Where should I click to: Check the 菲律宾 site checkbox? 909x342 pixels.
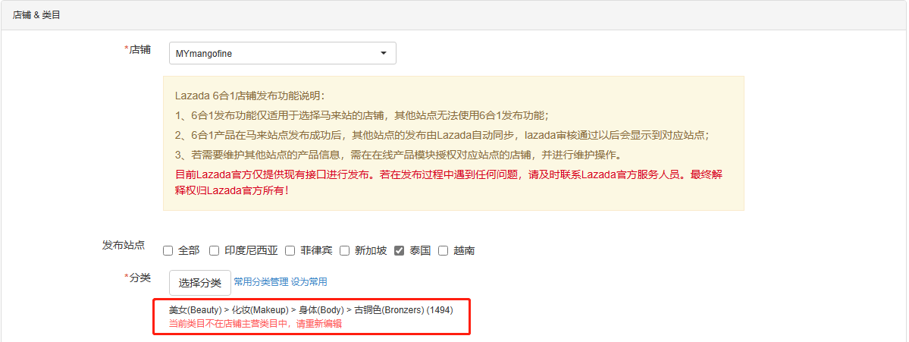pos(290,251)
